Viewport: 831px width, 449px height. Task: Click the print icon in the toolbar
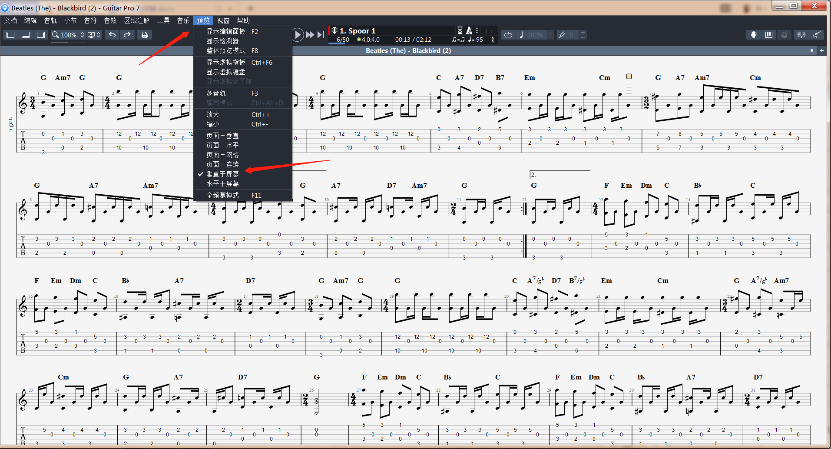[x=145, y=35]
